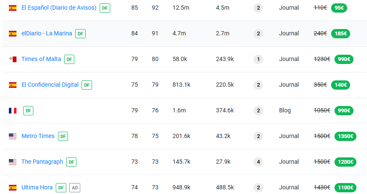367x194 pixels.
Task: Open the elDiario - La Marina link
Action: click(x=46, y=33)
